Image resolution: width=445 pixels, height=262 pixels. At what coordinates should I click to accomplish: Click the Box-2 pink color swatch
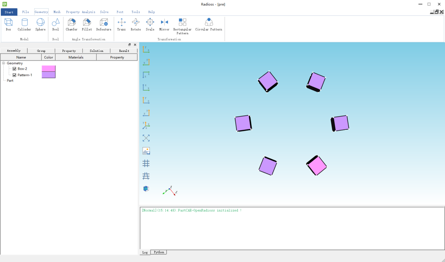point(49,68)
